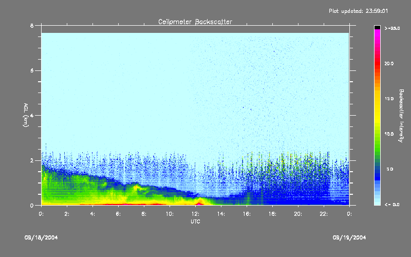This screenshot has height=257, width=411.
Task: Select the 'Plot updated: 23:59:01' timestamp
Action: tap(358, 11)
